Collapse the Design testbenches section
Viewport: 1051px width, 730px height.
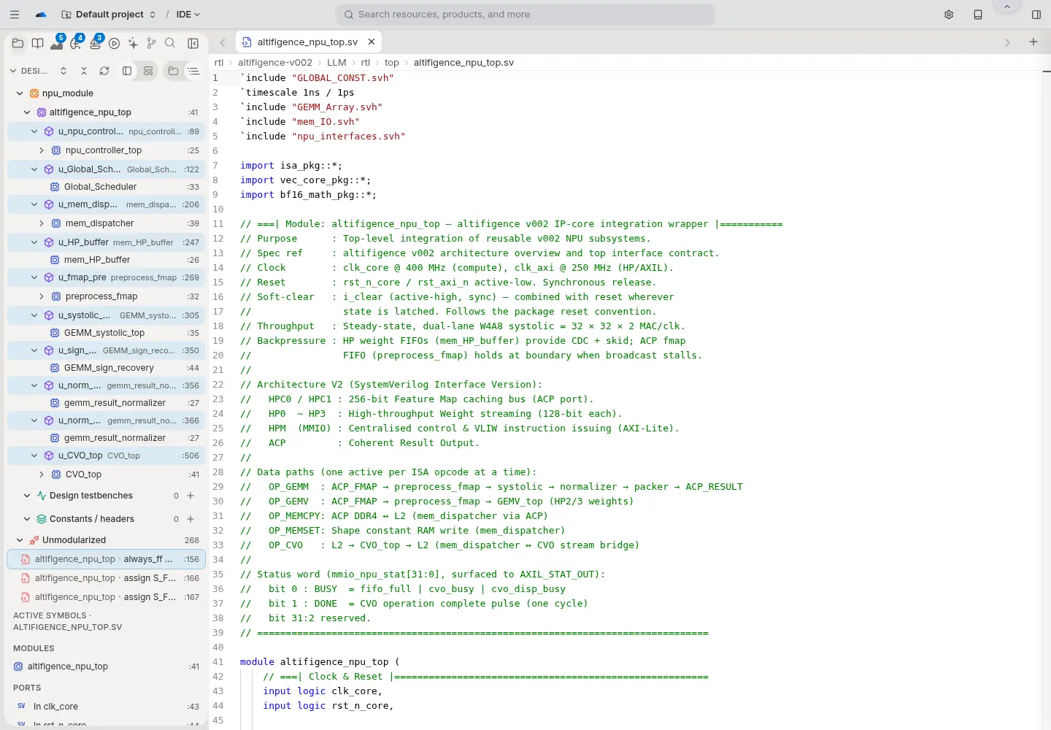(x=27, y=496)
